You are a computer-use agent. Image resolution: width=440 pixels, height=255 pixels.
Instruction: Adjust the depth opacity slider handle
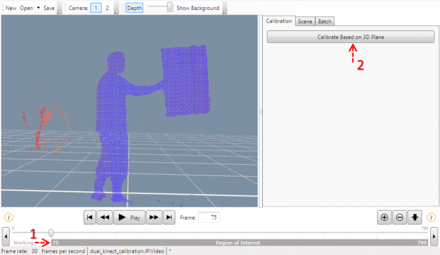click(x=169, y=7)
